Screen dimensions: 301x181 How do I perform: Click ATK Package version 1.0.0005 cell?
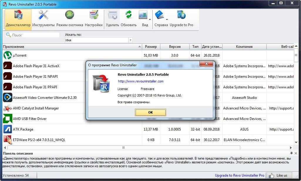tap(174, 129)
